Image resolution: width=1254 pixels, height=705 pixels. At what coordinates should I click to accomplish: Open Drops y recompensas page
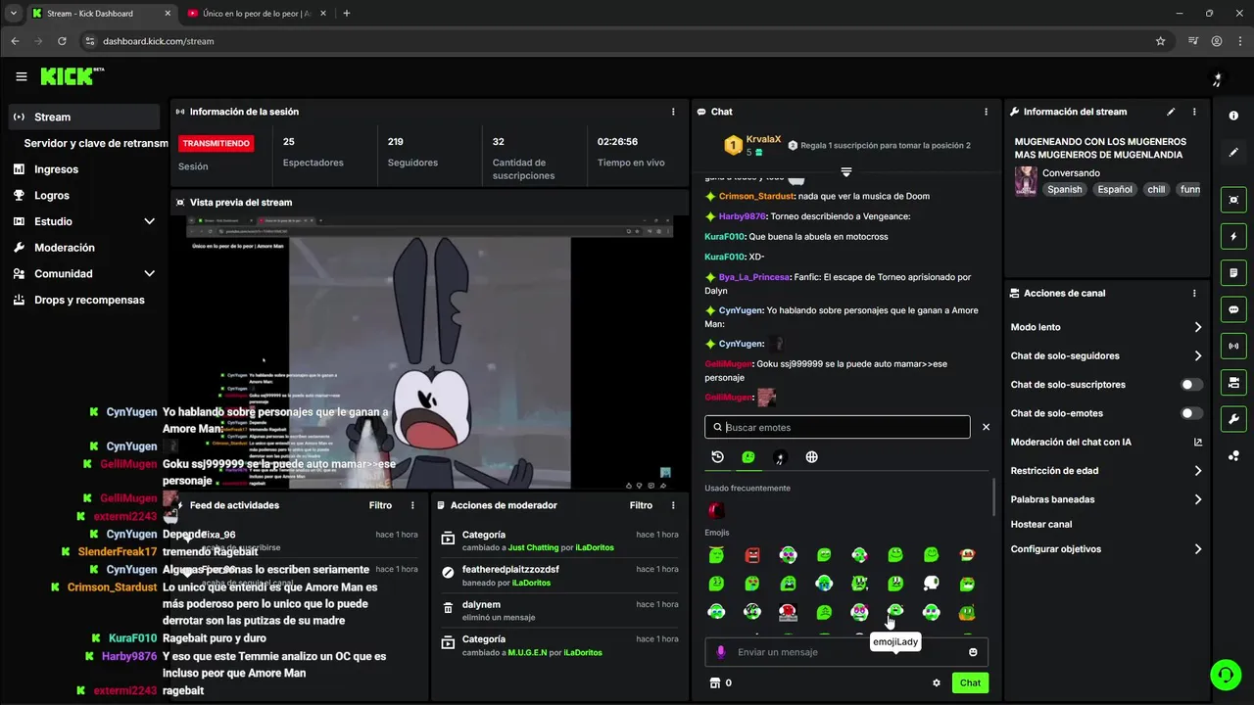(x=89, y=300)
